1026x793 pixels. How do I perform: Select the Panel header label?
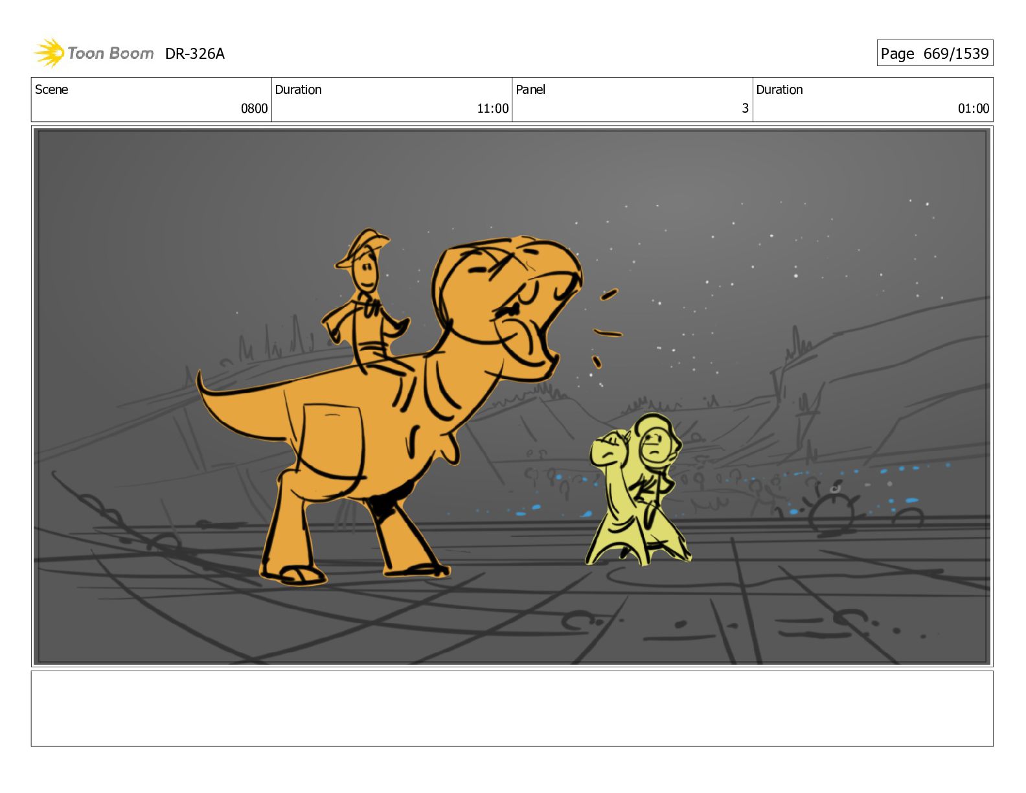point(530,89)
